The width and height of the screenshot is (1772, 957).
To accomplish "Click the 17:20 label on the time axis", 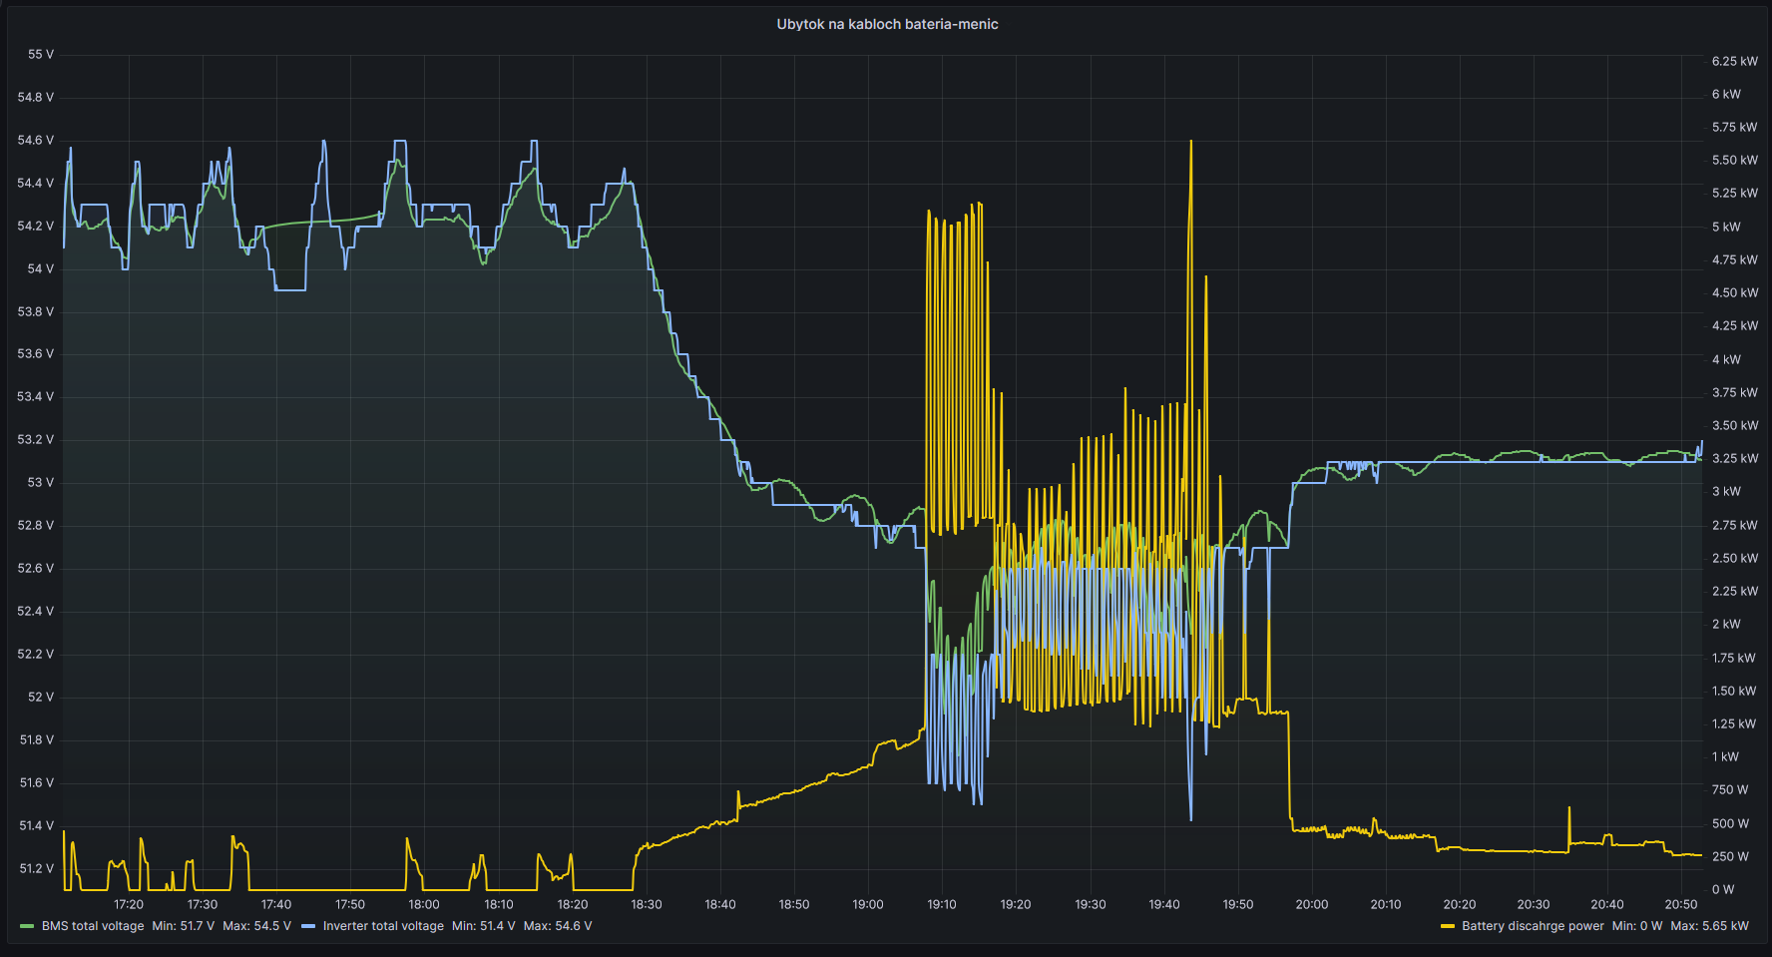I will click(129, 904).
